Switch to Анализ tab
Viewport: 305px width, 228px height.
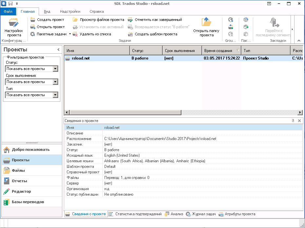174,214
